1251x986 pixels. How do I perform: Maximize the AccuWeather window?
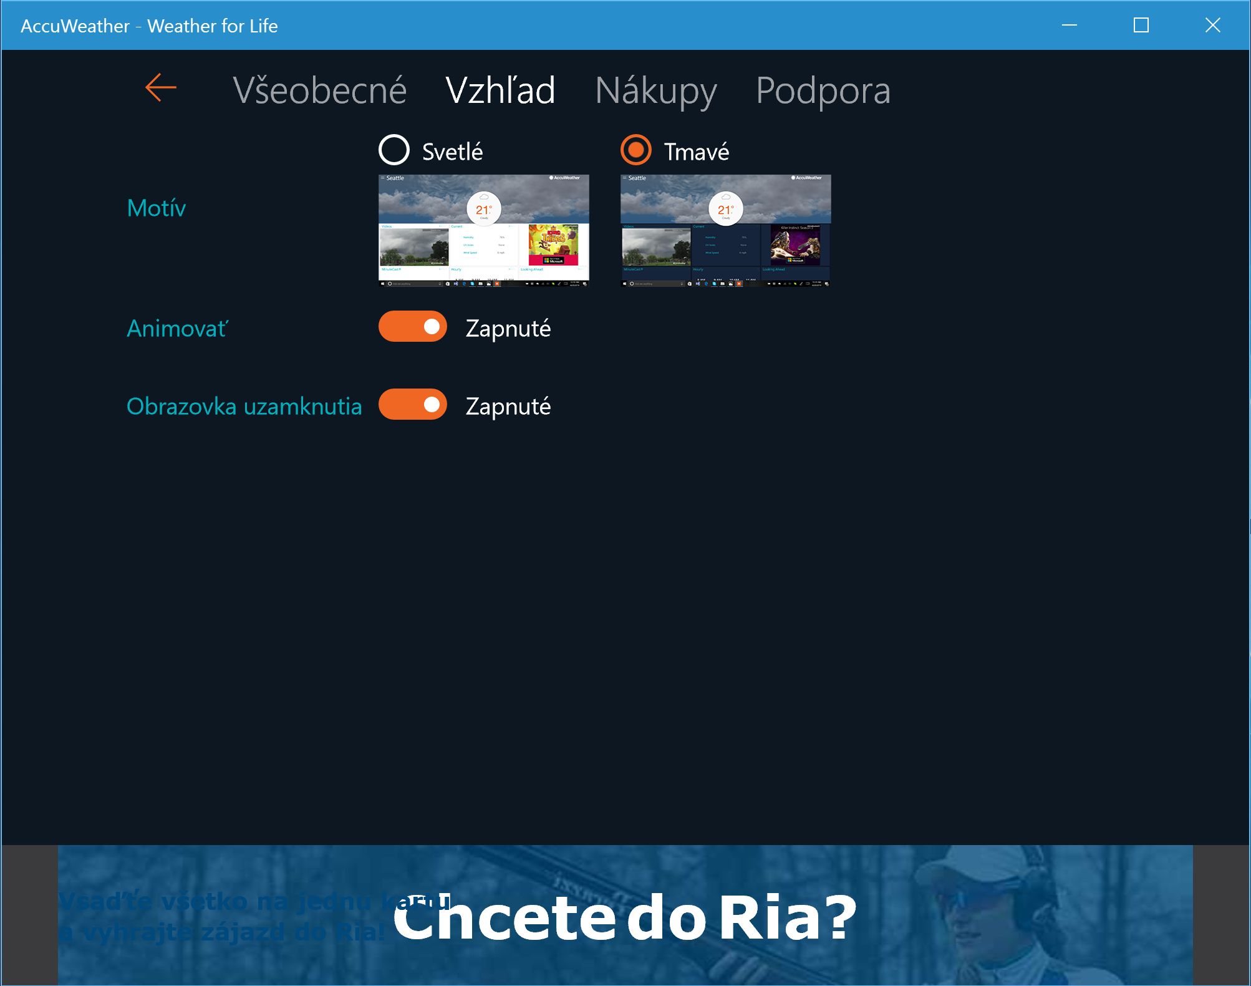[1141, 25]
